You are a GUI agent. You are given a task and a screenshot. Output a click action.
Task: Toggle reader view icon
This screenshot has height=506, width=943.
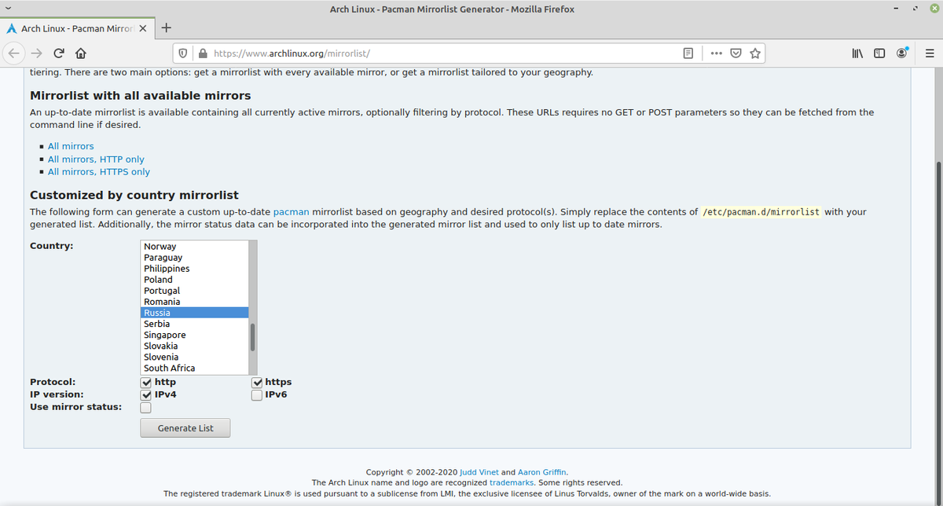coord(688,54)
